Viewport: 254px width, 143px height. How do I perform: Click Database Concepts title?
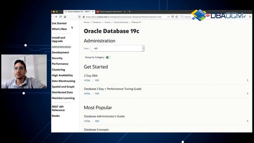pos(96,129)
